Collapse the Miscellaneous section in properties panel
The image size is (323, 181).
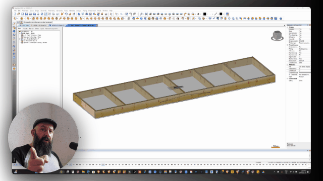[288, 45]
